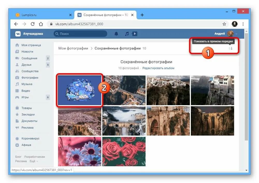This screenshot has height=183, width=259.
Task: Open Игры in sidebar
Action: click(25, 97)
